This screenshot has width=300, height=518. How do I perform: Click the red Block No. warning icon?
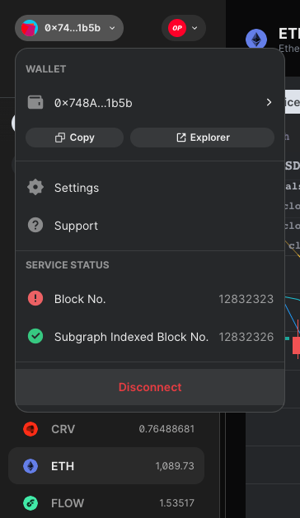click(35, 298)
